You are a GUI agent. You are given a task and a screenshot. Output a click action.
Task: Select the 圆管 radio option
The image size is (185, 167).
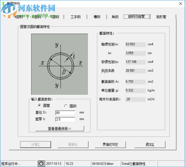point(44,105)
